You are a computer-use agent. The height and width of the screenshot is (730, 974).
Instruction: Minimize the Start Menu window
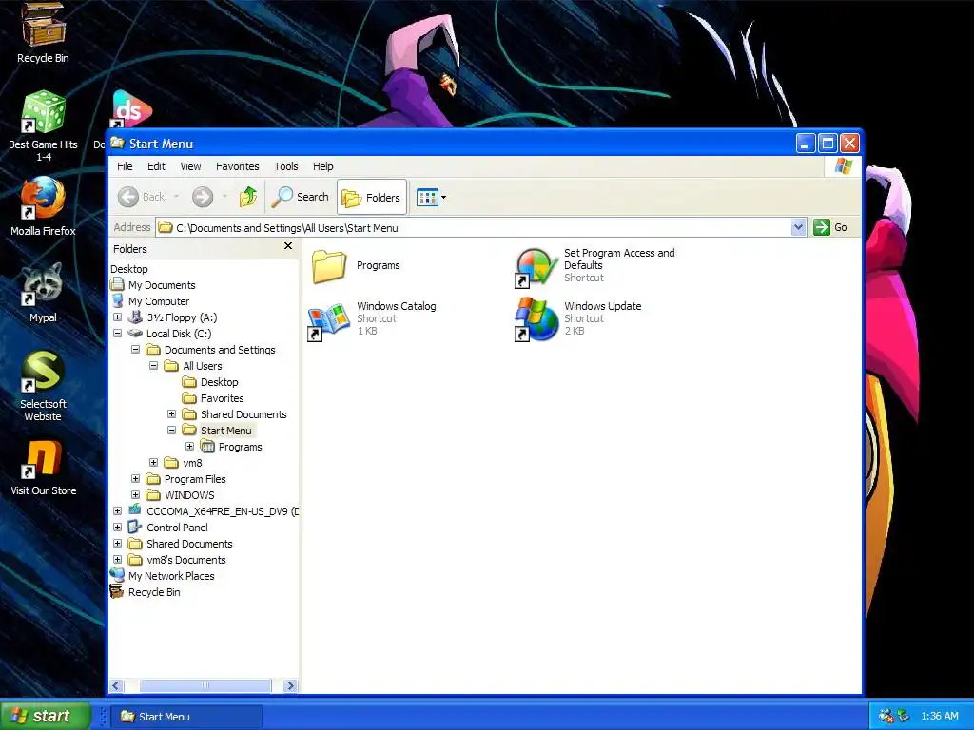(x=806, y=144)
